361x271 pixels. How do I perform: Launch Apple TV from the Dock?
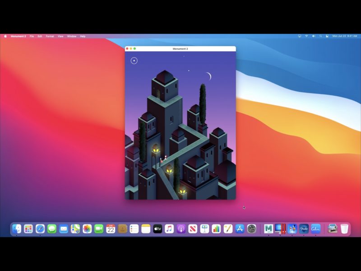coord(157,229)
